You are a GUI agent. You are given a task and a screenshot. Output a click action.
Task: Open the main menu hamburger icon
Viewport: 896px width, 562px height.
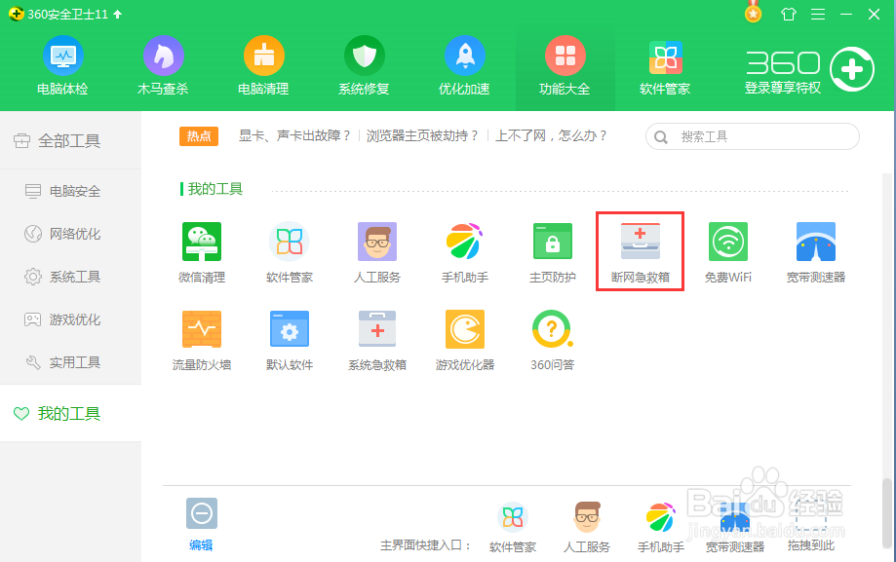point(818,14)
